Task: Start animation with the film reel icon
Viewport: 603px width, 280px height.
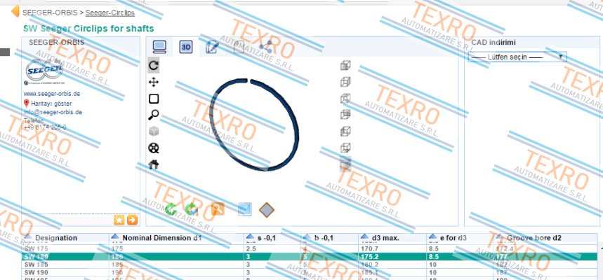Action: (x=154, y=148)
